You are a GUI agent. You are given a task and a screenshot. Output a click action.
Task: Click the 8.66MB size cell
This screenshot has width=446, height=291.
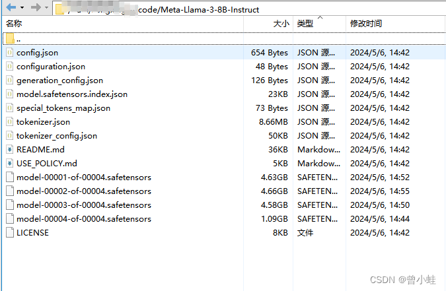274,122
